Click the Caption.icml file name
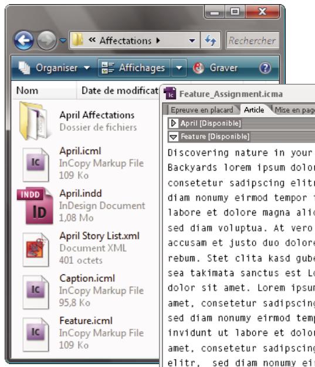Image resolution: width=315 pixels, height=367 pixels. click(87, 278)
